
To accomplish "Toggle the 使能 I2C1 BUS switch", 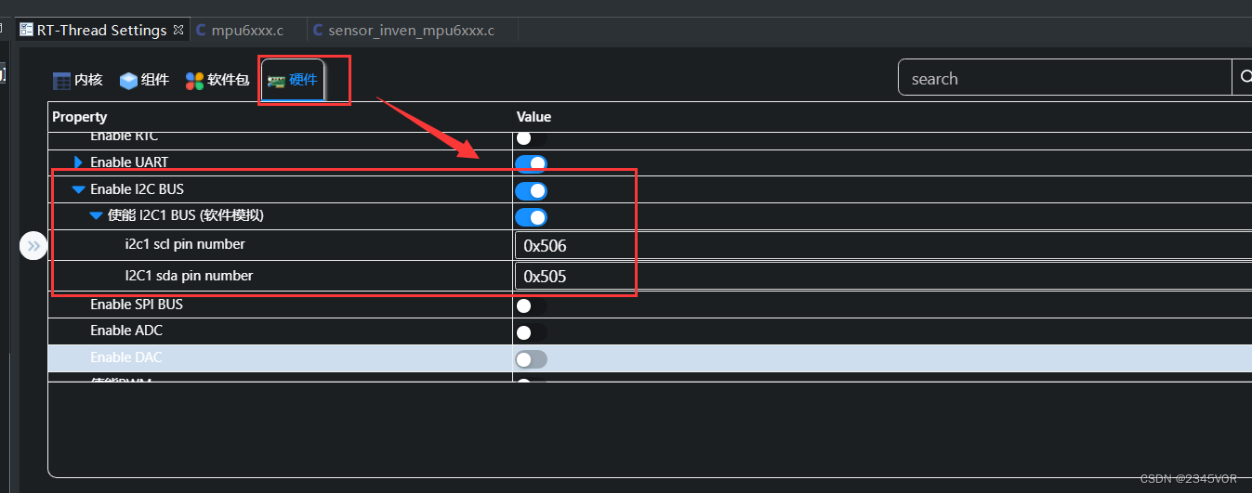I will coord(531,217).
